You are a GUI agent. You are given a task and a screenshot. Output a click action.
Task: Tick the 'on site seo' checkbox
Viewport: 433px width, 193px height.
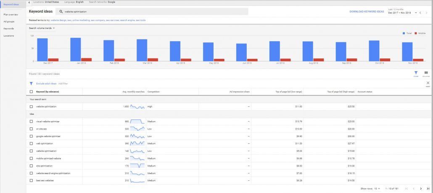tap(31, 129)
